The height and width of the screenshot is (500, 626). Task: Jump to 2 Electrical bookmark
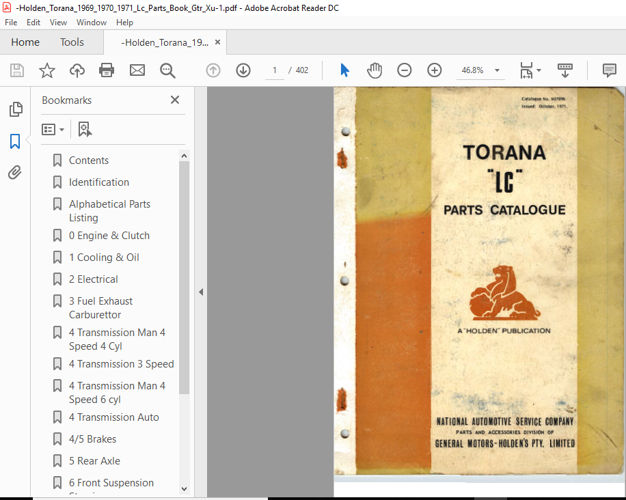coord(94,279)
